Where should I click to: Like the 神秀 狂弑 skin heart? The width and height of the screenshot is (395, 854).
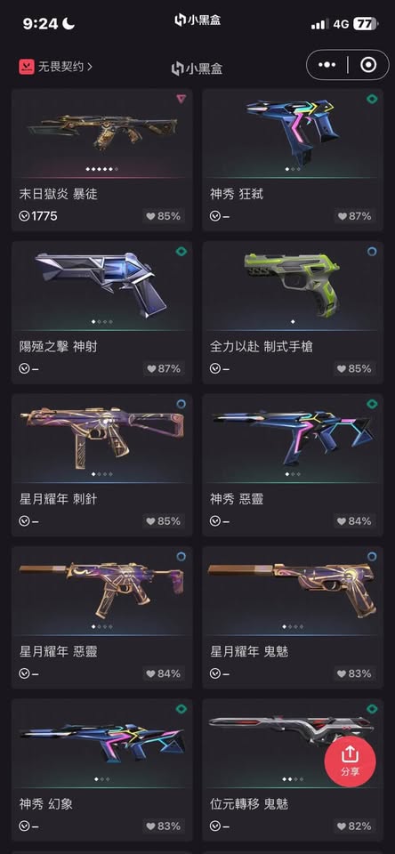pyautogui.click(x=353, y=216)
